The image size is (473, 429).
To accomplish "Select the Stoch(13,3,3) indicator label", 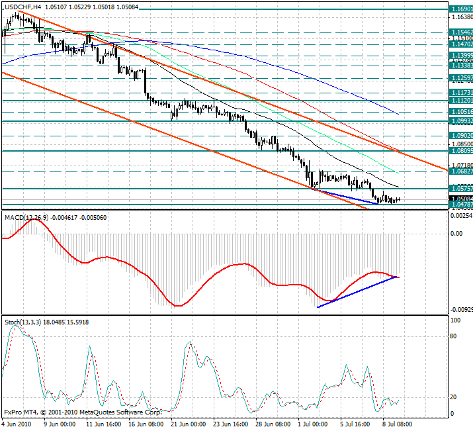I will click(22, 322).
